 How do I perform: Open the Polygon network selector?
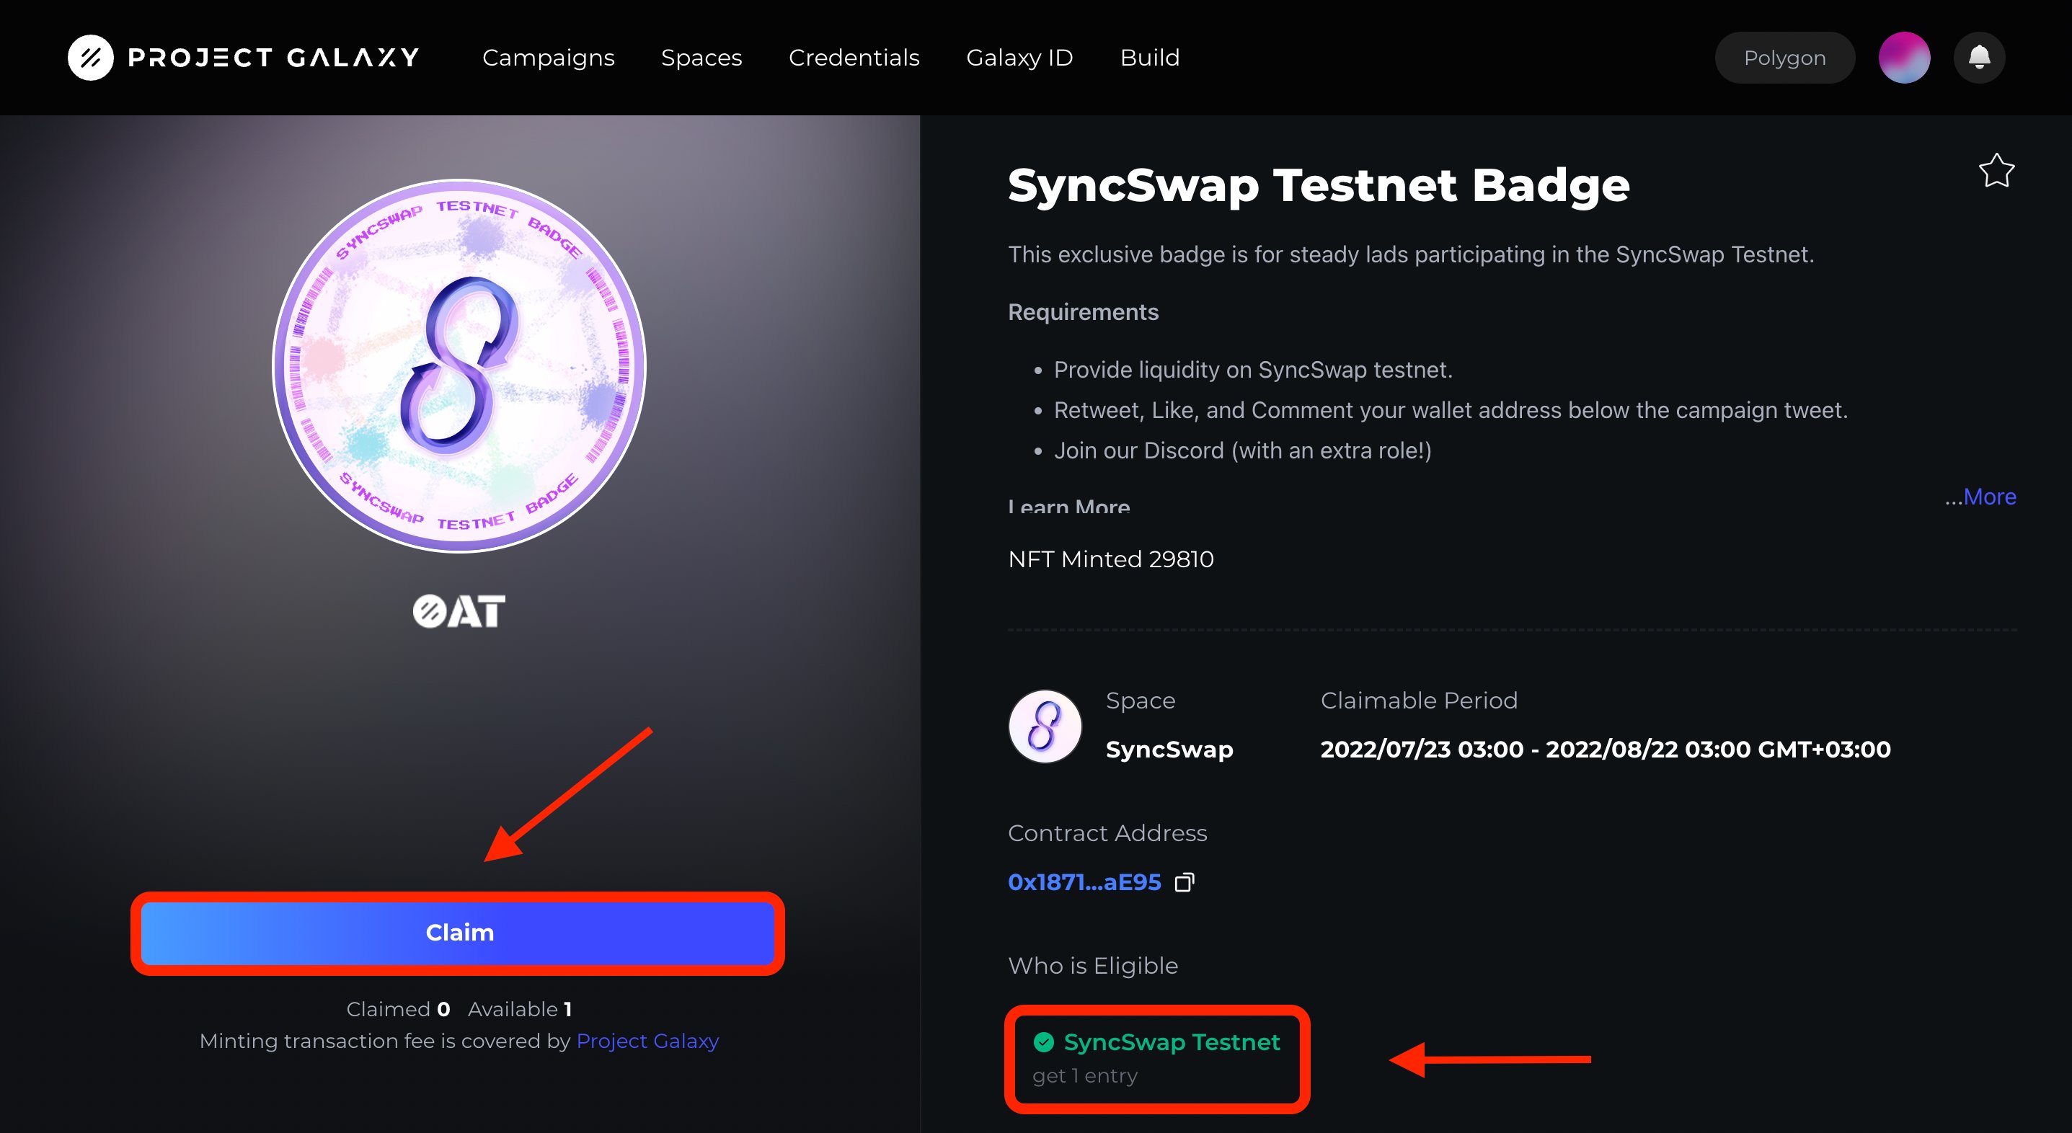click(x=1784, y=58)
